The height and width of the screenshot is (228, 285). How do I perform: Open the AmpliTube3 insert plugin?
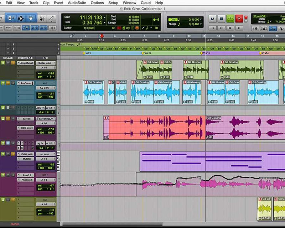pyautogui.click(x=27, y=63)
